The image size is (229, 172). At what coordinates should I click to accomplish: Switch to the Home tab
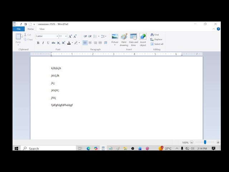click(30, 29)
